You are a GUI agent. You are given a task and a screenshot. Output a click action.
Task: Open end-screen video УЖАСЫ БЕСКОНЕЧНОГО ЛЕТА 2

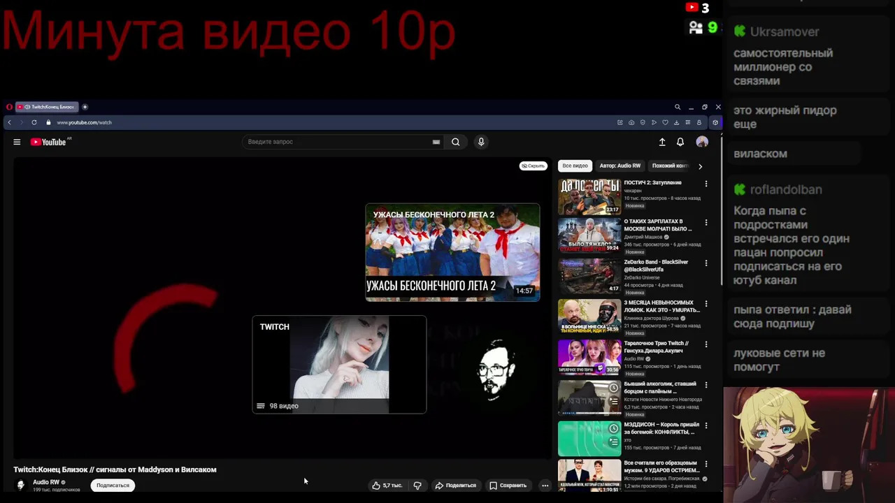click(452, 252)
